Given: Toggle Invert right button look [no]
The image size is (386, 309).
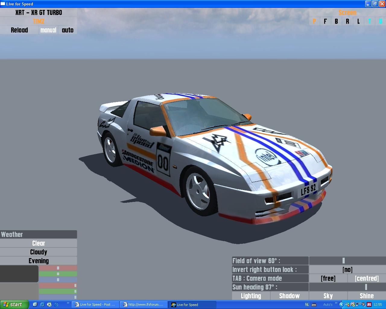Looking at the screenshot, I should pos(347,269).
